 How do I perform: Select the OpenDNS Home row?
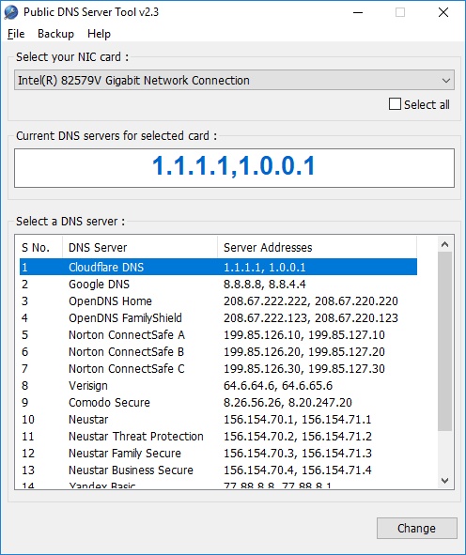pos(218,301)
